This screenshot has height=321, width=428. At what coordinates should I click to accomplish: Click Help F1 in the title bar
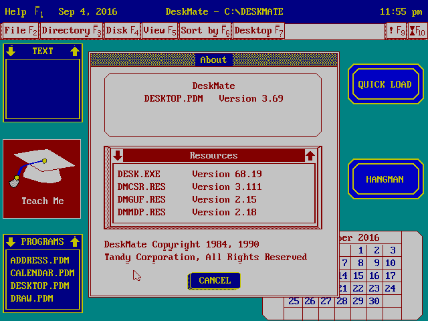click(x=24, y=12)
